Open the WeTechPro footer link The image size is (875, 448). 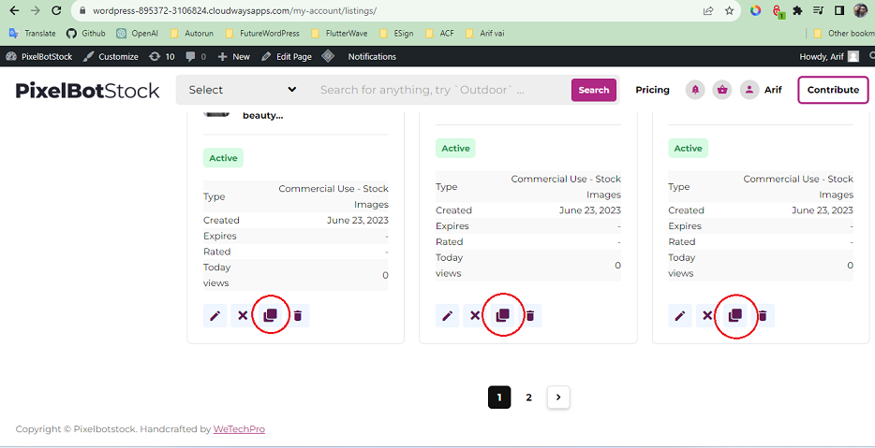pyautogui.click(x=239, y=429)
